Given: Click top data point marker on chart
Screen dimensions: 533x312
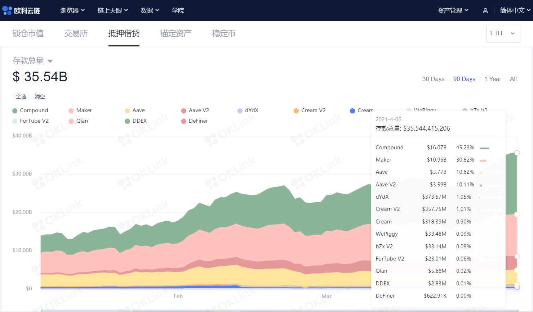Looking at the screenshot, I should pyautogui.click(x=517, y=153).
